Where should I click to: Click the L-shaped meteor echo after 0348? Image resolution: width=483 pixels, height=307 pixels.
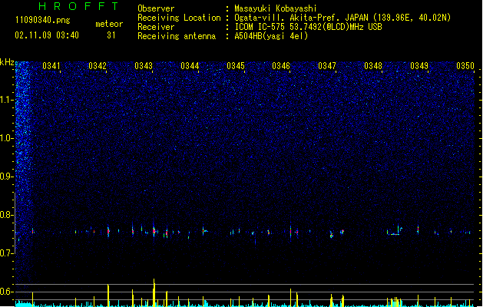click(395, 230)
